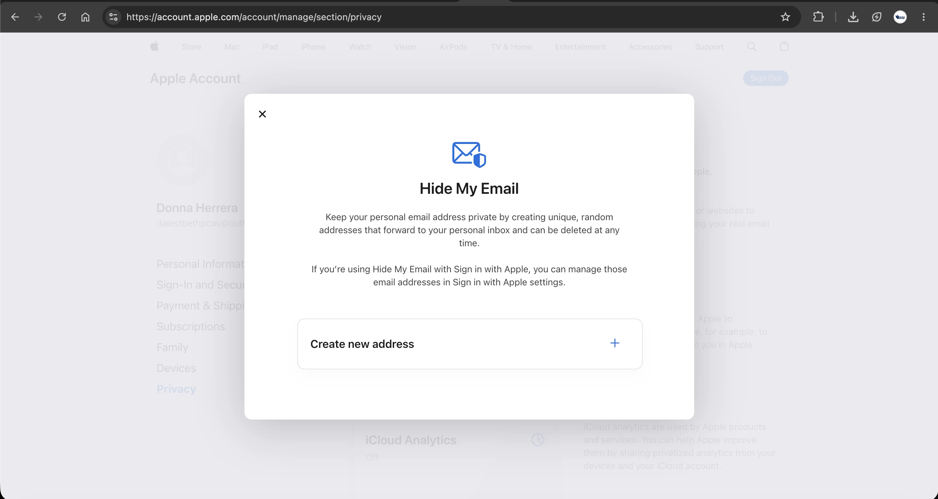Open the Vision menu item
The image size is (938, 499).
tap(405, 47)
